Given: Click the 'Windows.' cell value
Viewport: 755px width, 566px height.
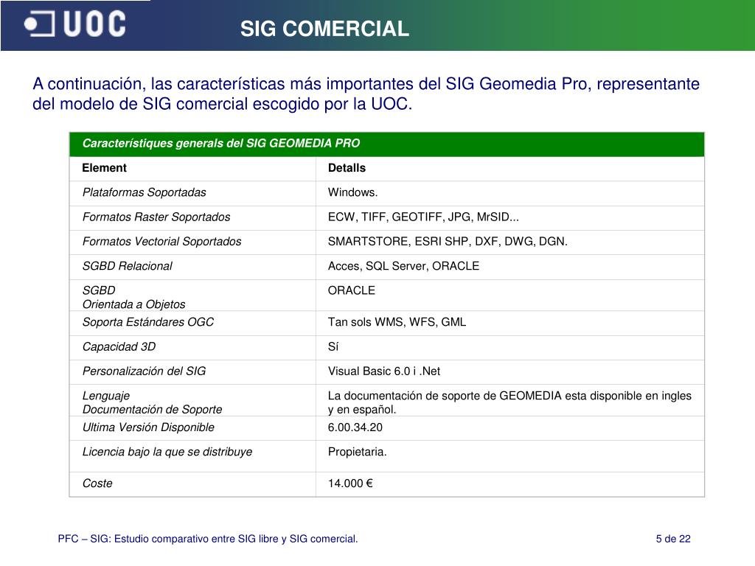Looking at the screenshot, I should 353,192.
